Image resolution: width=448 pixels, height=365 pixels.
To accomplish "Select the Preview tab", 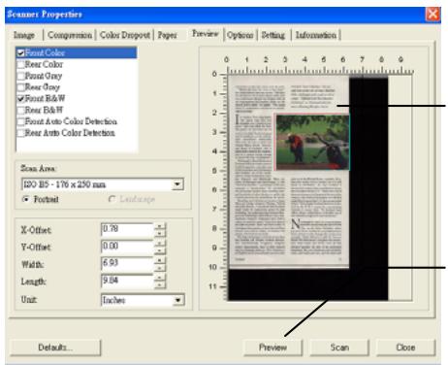I will pyautogui.click(x=205, y=33).
